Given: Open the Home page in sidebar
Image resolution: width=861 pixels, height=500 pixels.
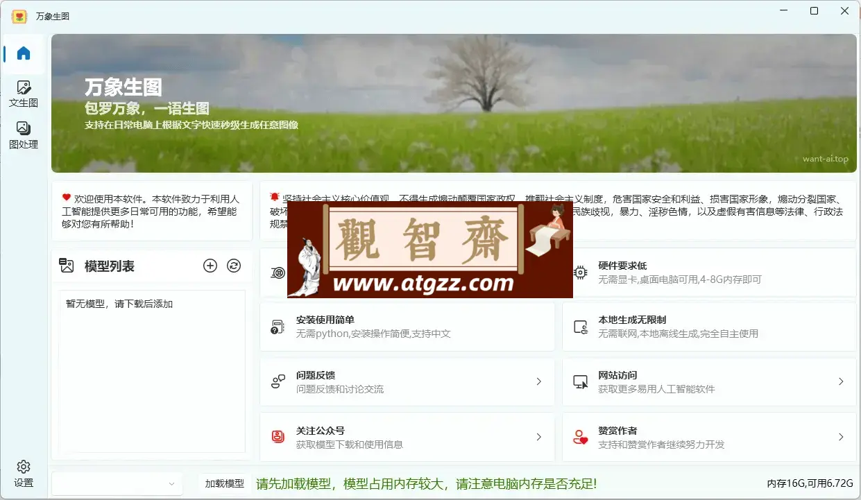Looking at the screenshot, I should pos(24,53).
